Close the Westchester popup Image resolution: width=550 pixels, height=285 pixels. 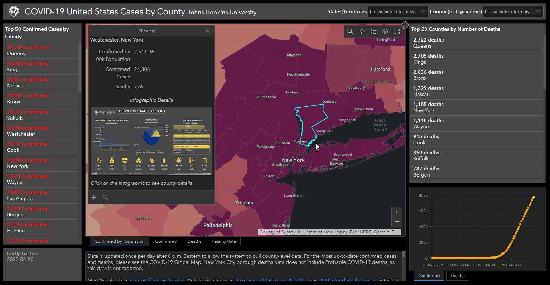pos(207,31)
